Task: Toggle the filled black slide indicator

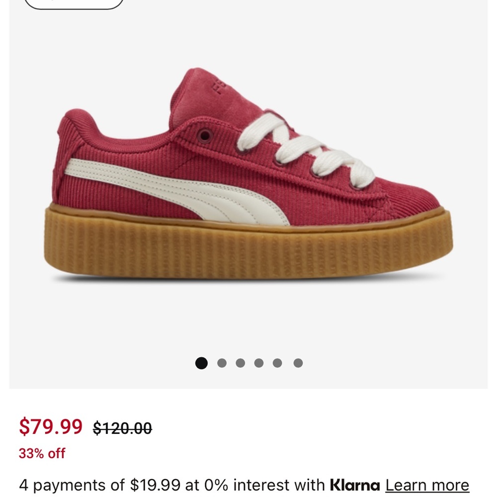Action: [202, 363]
